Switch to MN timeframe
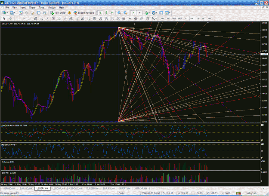This screenshot has height=196, width=269. point(209,18)
